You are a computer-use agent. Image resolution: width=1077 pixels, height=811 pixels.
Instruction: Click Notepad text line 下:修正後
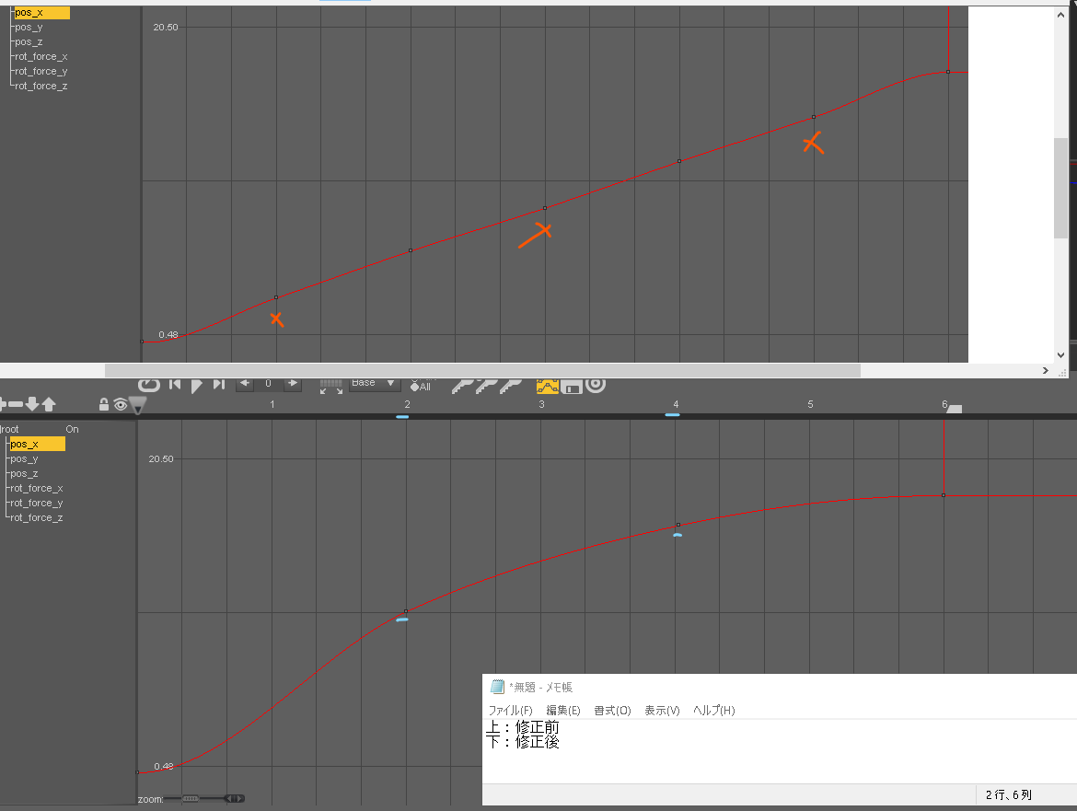(523, 742)
